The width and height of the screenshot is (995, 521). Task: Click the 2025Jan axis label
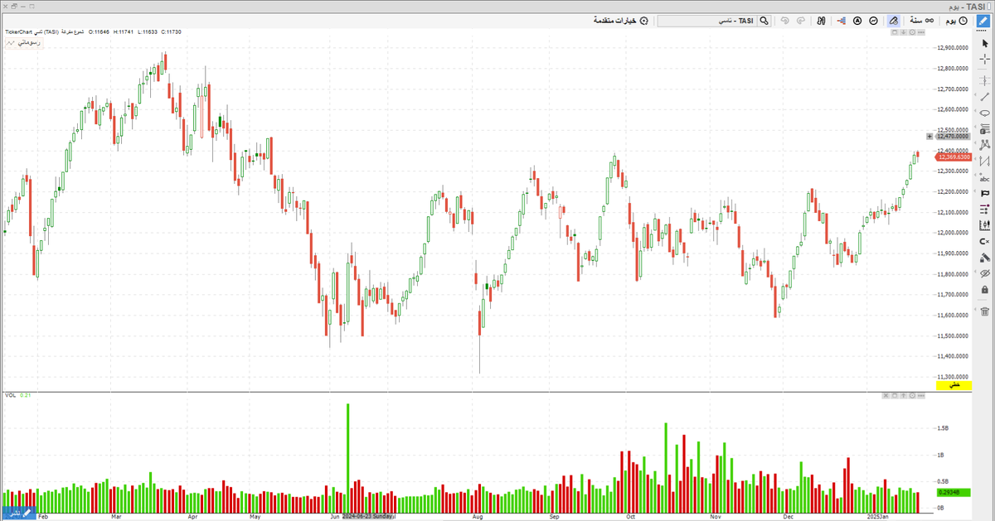(x=876, y=515)
